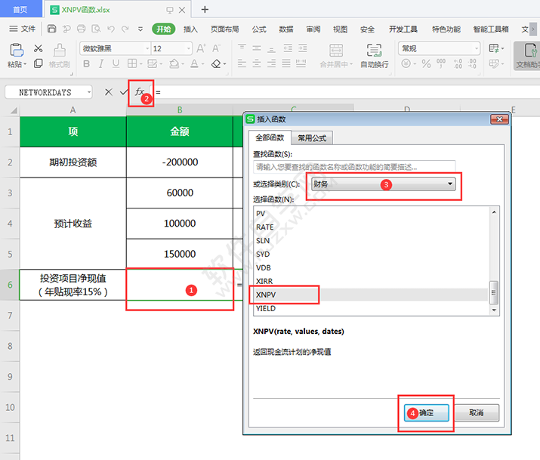Toggle Bold formatting

point(86,63)
